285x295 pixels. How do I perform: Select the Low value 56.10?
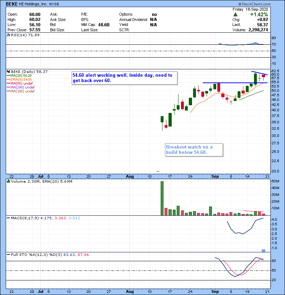[35, 25]
